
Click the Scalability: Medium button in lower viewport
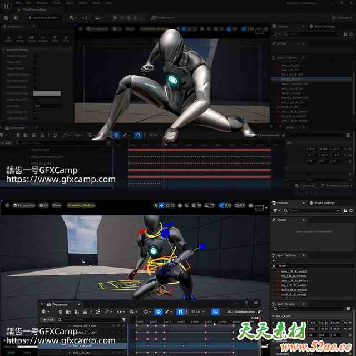tap(81, 205)
